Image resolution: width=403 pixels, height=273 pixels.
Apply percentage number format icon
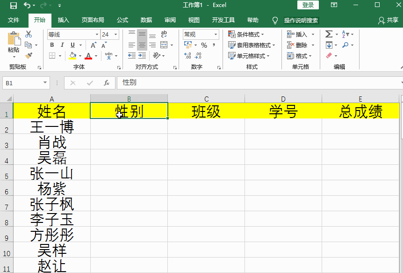tap(204, 45)
